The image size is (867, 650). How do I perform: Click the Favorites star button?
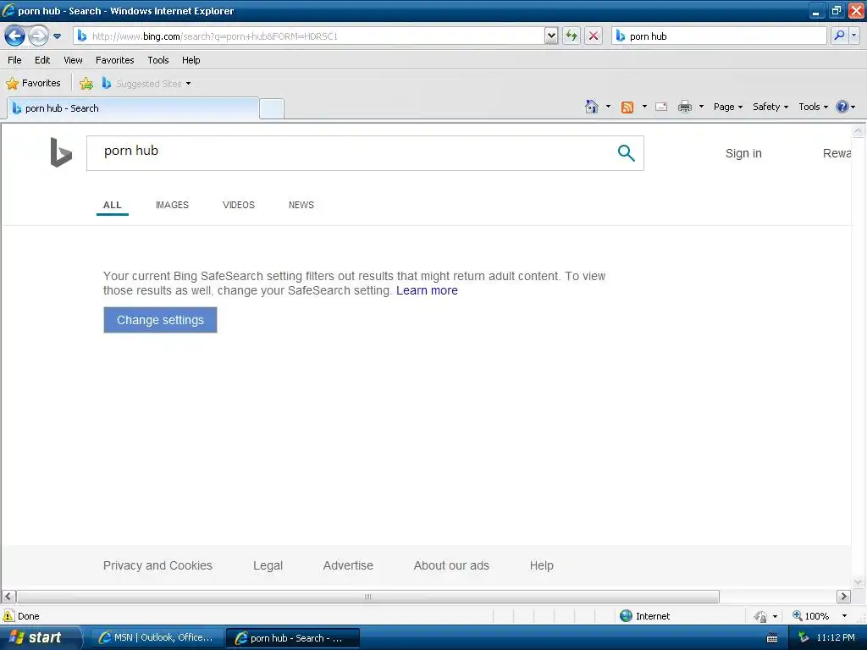(33, 84)
